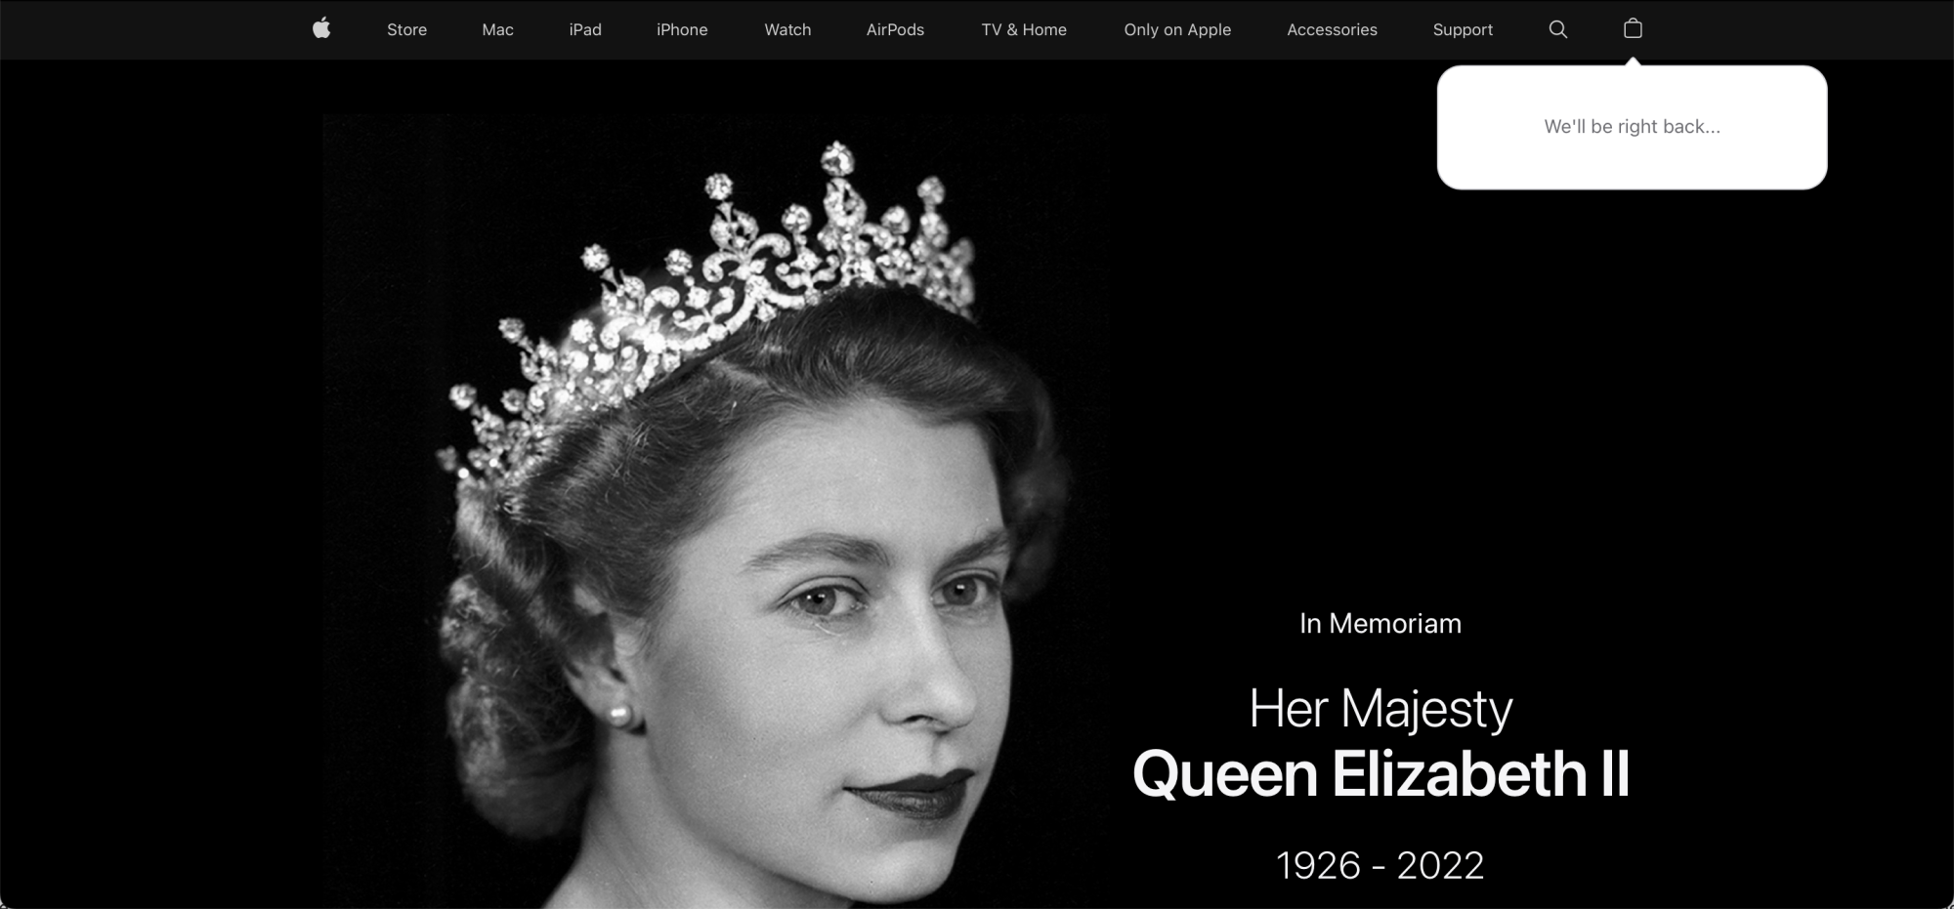Click the "We'll be right back..." popup
This screenshot has width=1954, height=909.
(x=1632, y=127)
